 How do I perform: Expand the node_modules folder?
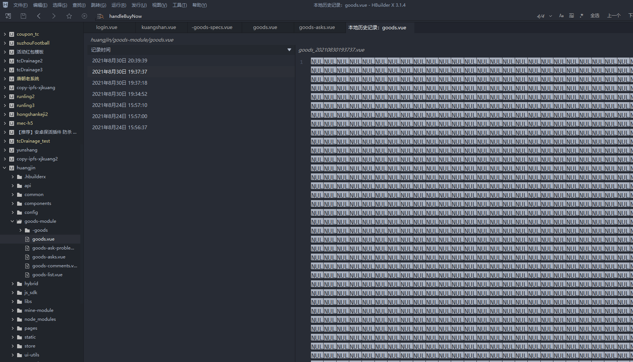tap(13, 319)
